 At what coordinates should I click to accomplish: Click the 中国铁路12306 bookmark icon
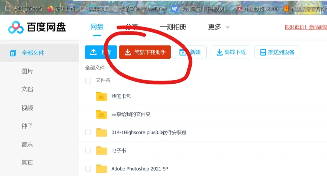(x=239, y=8)
